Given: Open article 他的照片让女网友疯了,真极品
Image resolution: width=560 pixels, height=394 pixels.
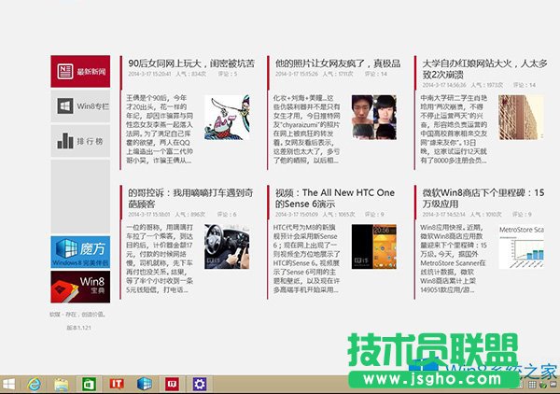Looking at the screenshot, I should (x=338, y=63).
